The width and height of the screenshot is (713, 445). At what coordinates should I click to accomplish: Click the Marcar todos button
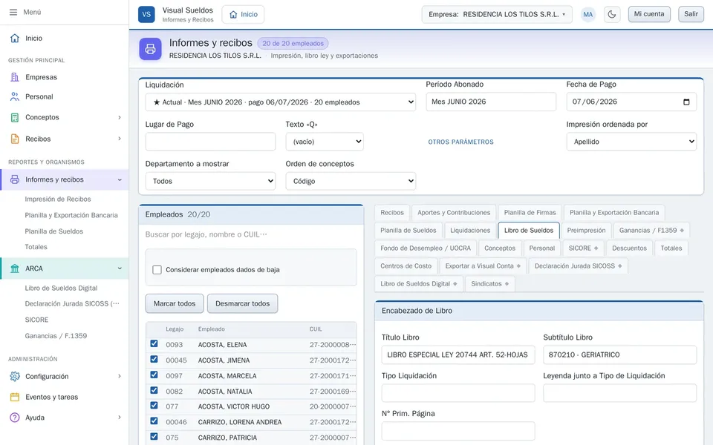click(x=175, y=303)
